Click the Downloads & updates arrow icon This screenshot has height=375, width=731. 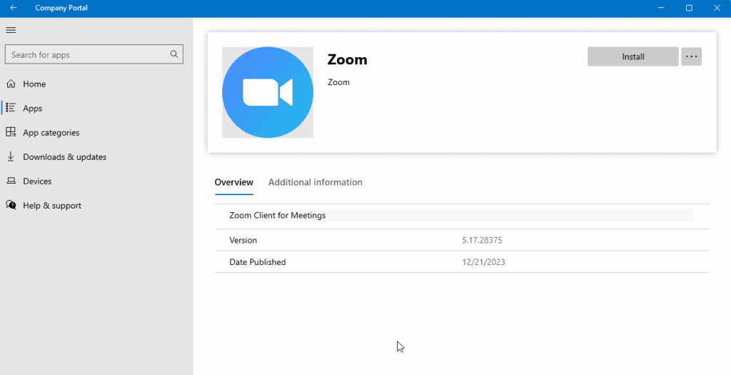[x=11, y=157]
